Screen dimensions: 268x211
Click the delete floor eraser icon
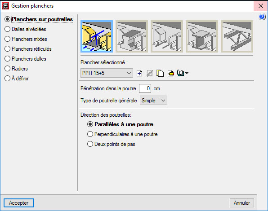[x=170, y=73]
